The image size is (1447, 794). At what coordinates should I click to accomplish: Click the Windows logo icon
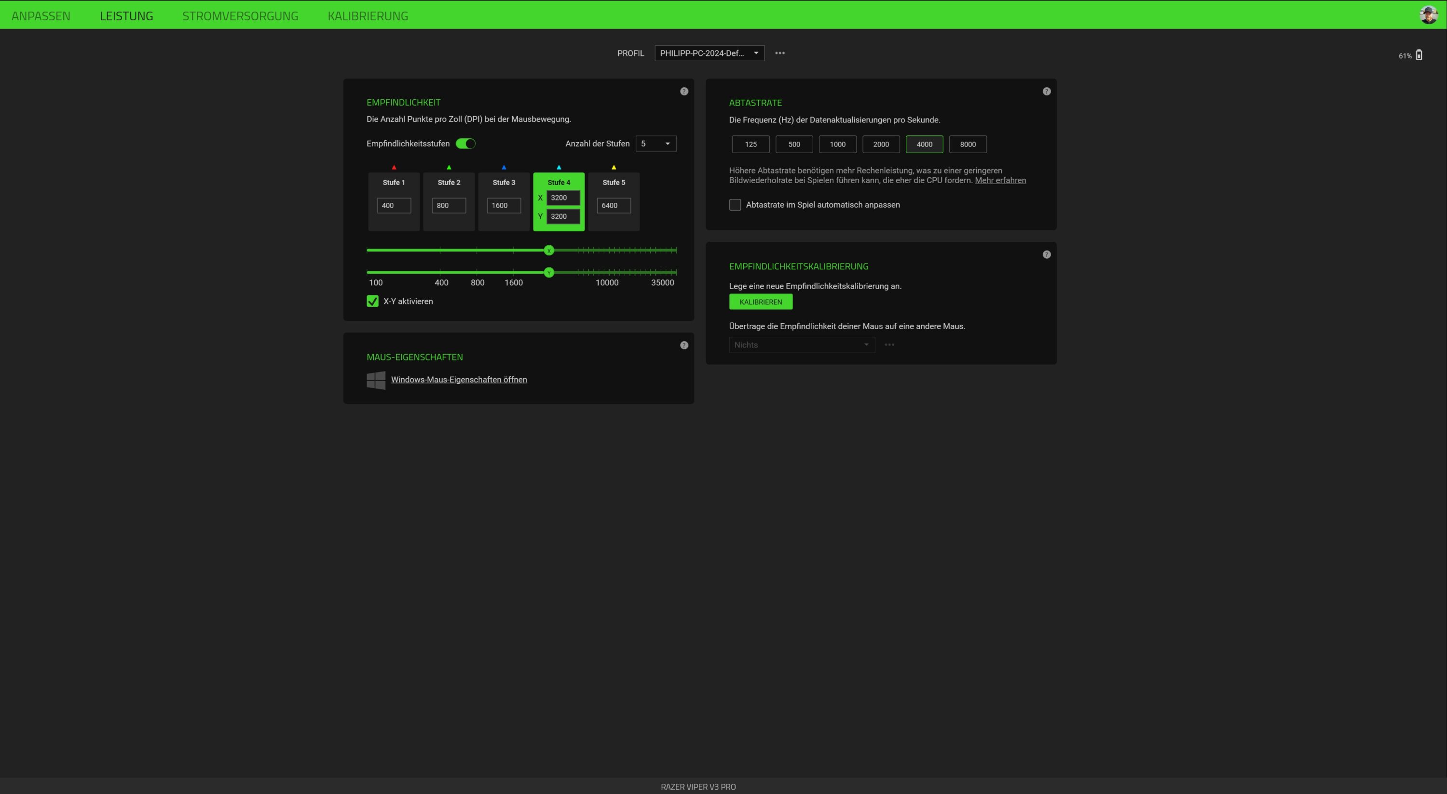[376, 380]
